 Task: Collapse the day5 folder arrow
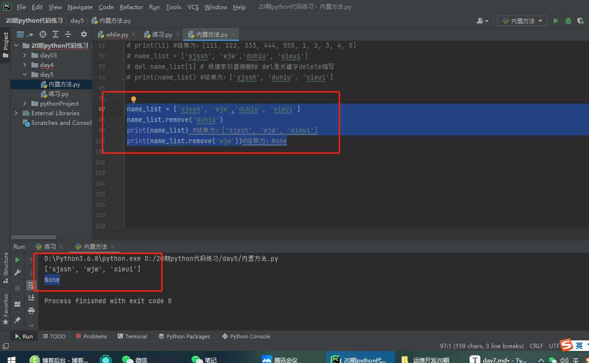pos(25,75)
